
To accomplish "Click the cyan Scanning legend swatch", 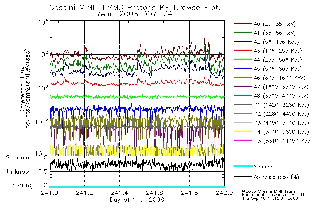I will coord(243,166).
